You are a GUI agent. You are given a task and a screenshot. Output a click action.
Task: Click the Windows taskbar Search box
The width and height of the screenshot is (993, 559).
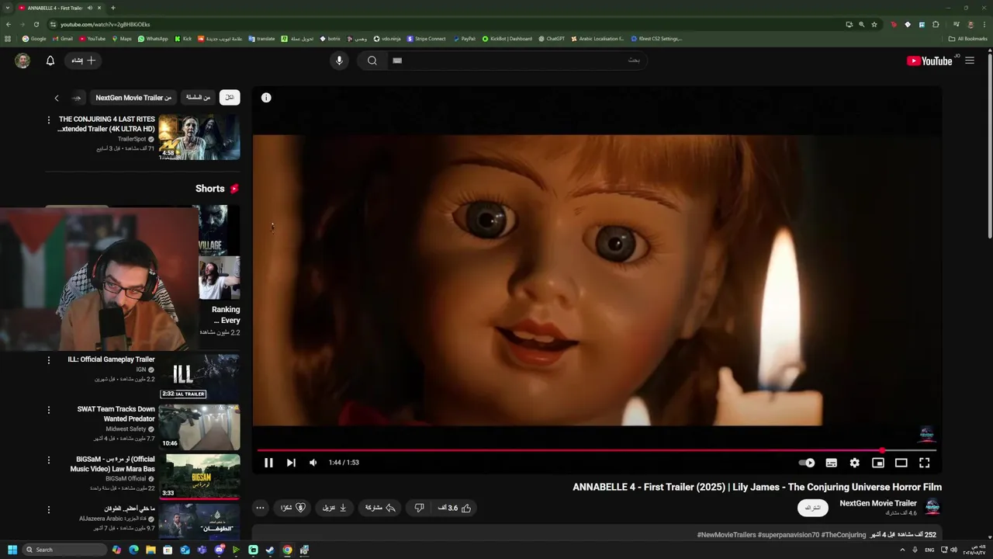tap(64, 550)
